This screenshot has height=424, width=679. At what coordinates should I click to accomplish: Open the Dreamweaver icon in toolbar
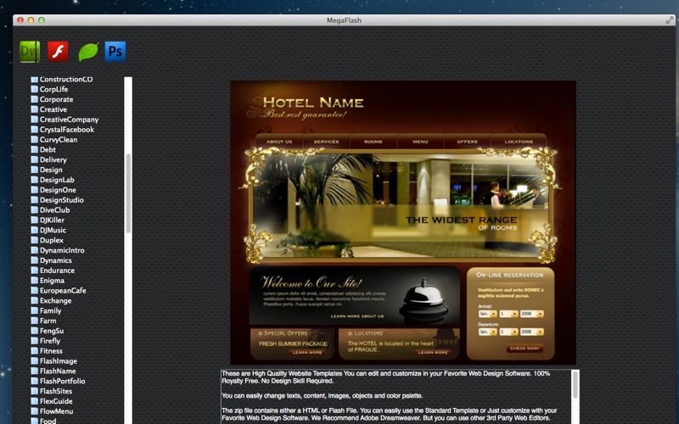coord(30,52)
